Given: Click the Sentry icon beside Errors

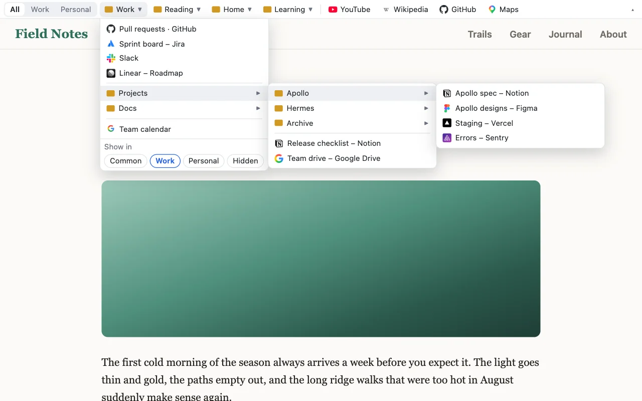Looking at the screenshot, I should [x=447, y=138].
